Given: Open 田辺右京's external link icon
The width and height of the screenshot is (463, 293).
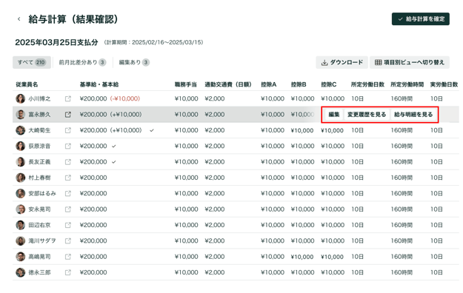Looking at the screenshot, I should pyautogui.click(x=68, y=225).
